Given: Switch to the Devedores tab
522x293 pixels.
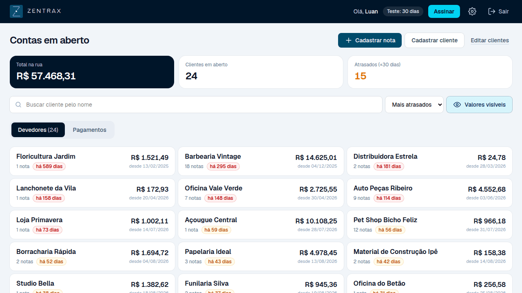Looking at the screenshot, I should [38, 130].
